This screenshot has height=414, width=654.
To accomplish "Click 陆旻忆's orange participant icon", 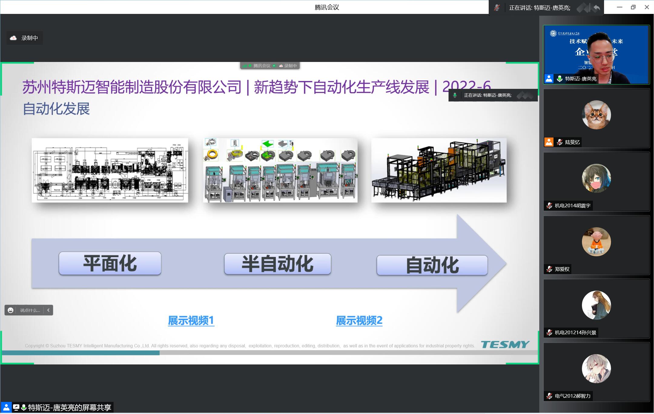I will click(549, 142).
